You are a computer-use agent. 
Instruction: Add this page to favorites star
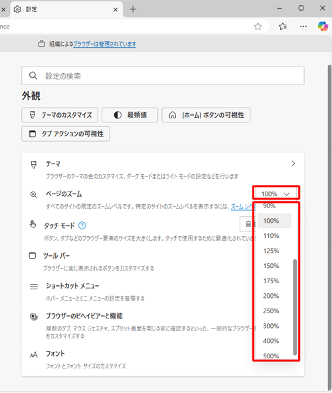click(x=258, y=27)
